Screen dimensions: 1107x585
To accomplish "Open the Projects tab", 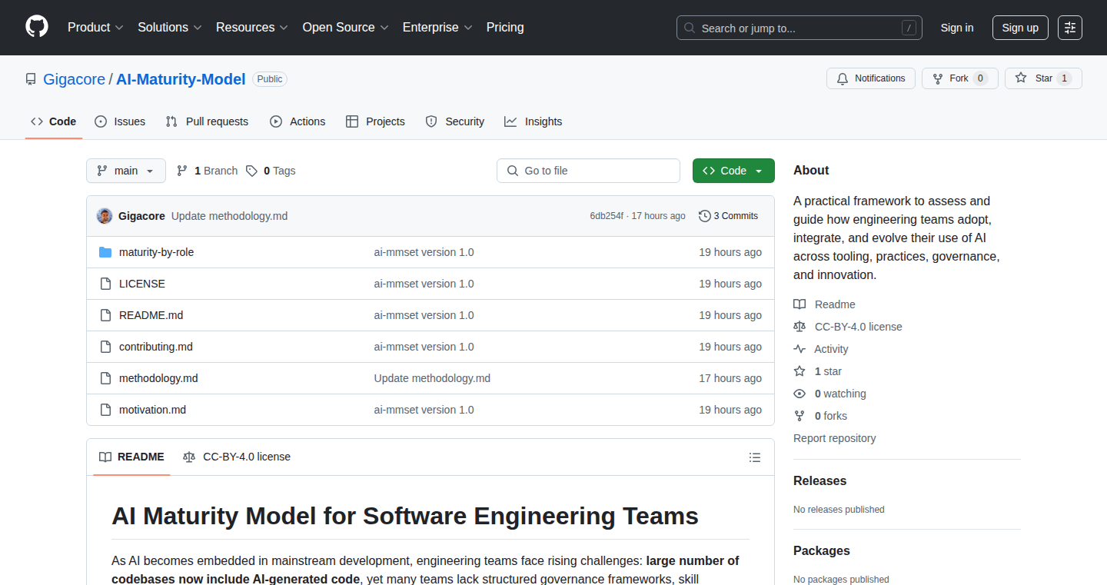I will 375,121.
